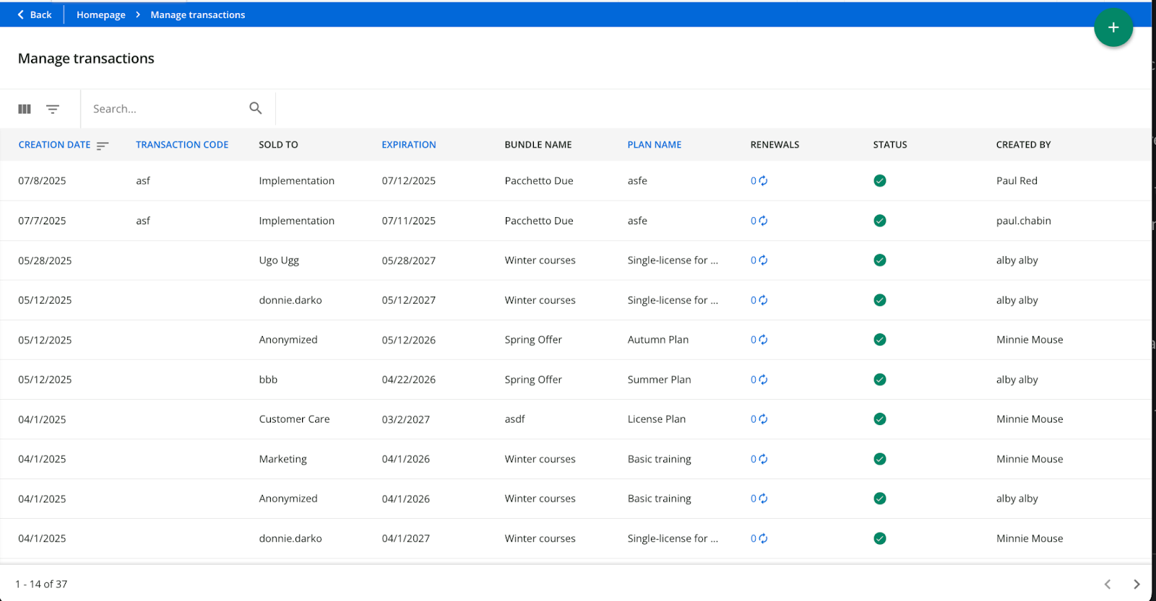Viewport: 1156px width, 601px height.
Task: Click the green status check for Ugo Ugg
Action: coord(879,260)
